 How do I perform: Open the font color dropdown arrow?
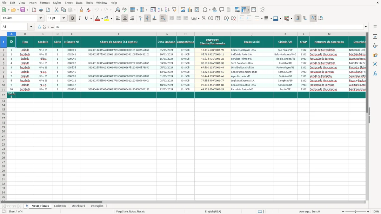pos(102,18)
